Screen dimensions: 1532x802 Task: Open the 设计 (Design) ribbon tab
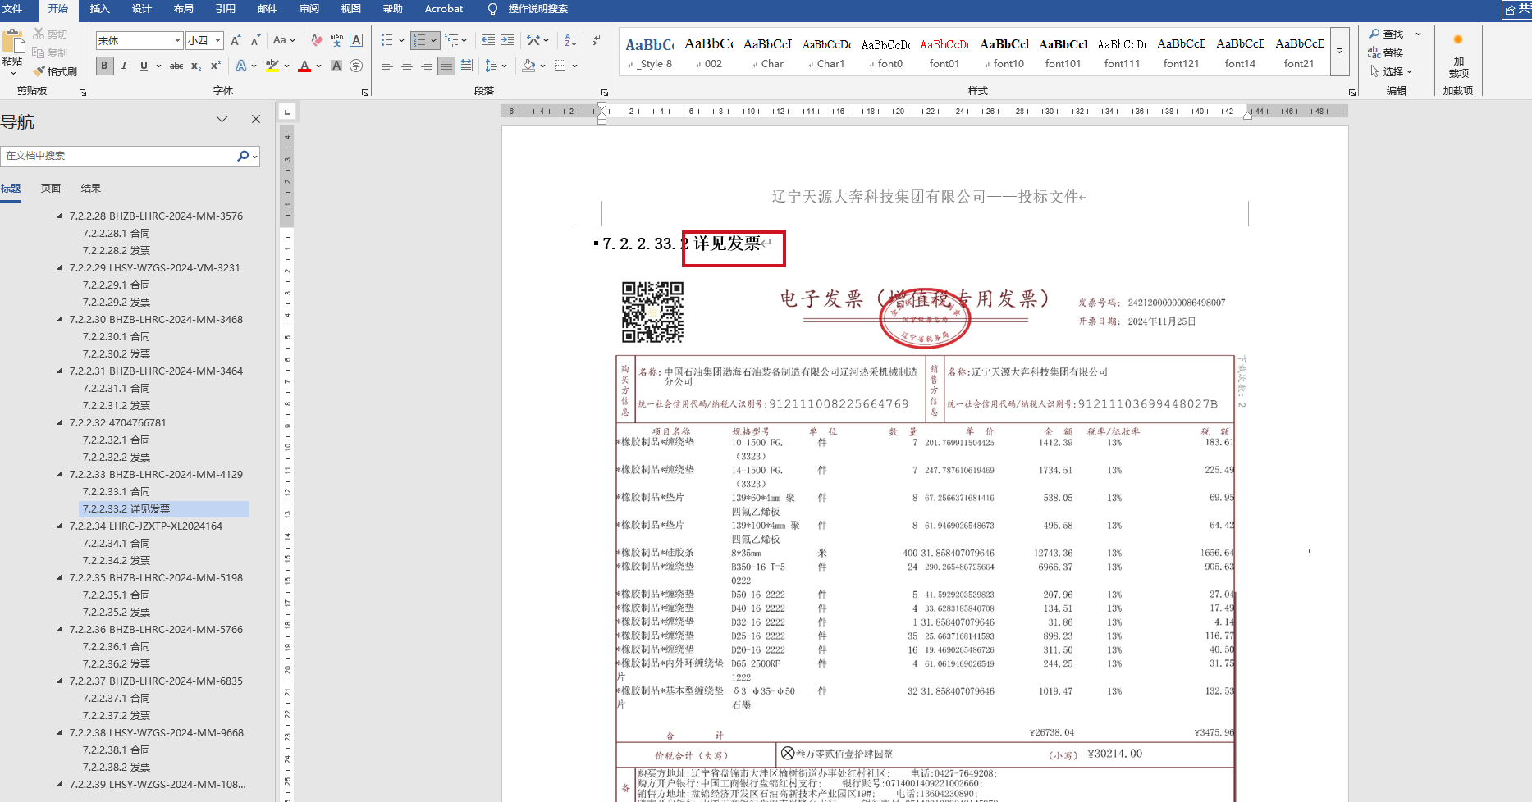[141, 9]
